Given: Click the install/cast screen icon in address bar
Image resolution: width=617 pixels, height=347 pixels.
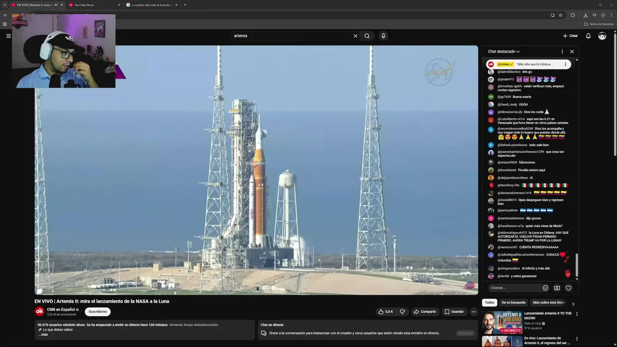Looking at the screenshot, I should [x=552, y=15].
